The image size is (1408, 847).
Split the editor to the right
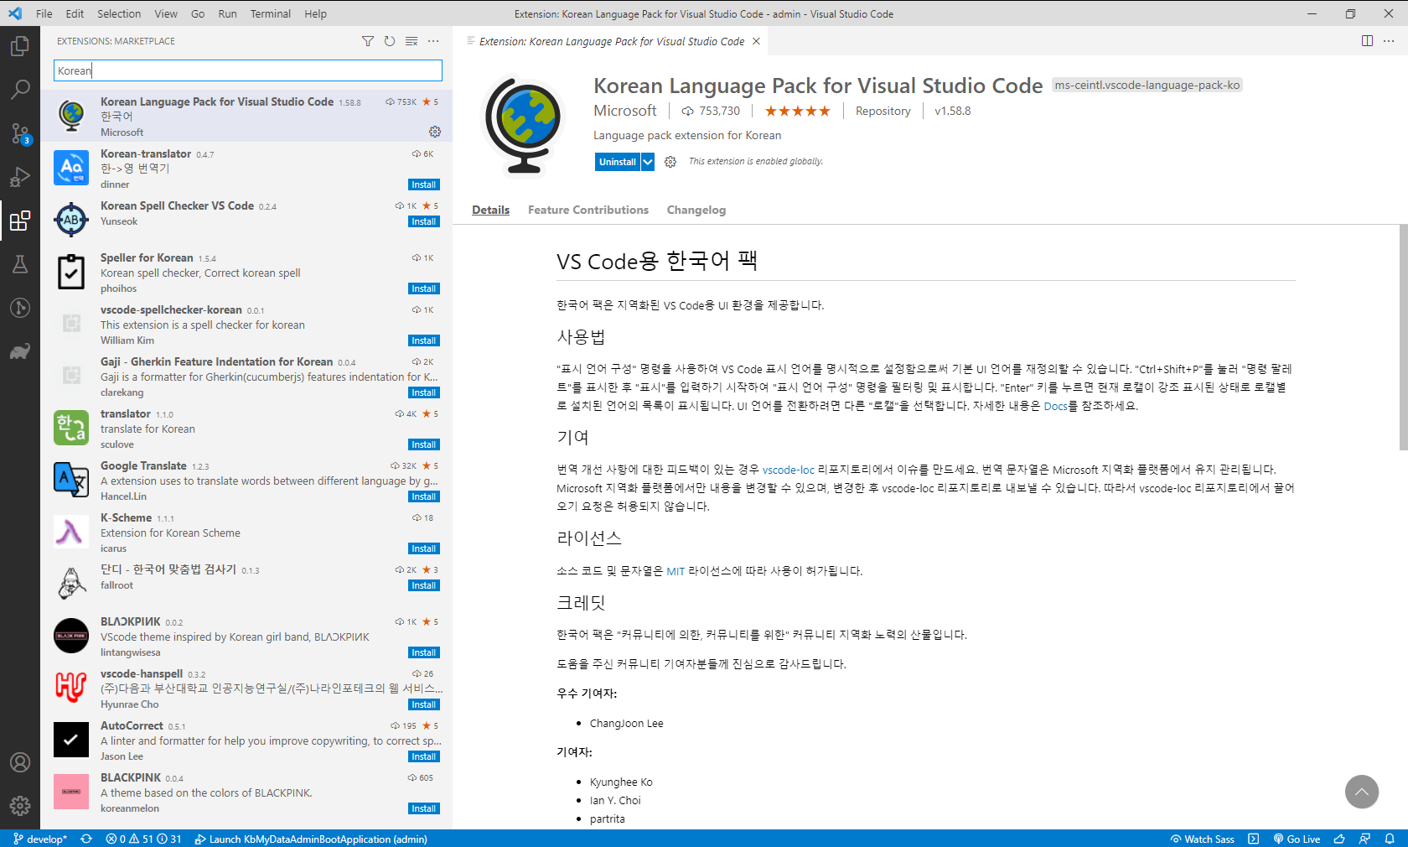click(x=1367, y=41)
